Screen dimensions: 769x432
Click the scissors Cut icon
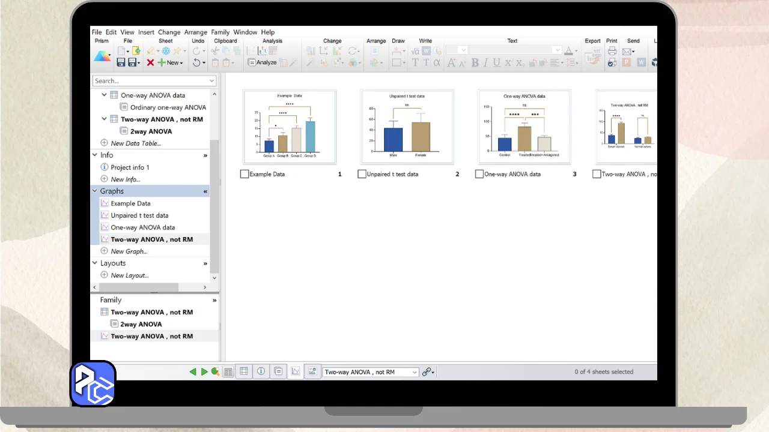[216, 51]
